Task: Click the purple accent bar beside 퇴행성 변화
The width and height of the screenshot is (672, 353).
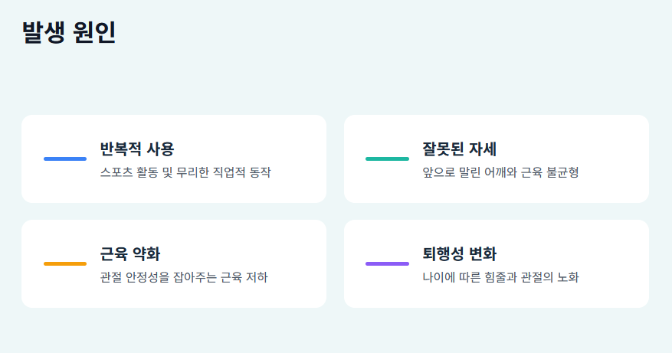Action: 388,264
